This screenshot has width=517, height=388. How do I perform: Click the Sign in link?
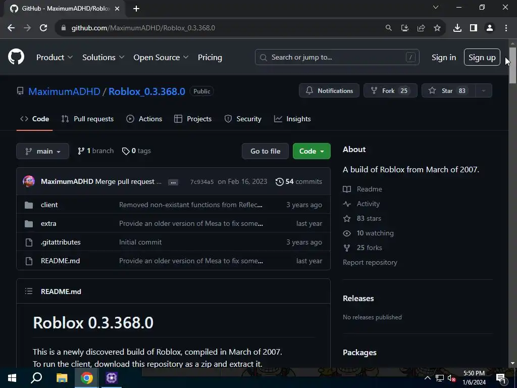pyautogui.click(x=444, y=58)
